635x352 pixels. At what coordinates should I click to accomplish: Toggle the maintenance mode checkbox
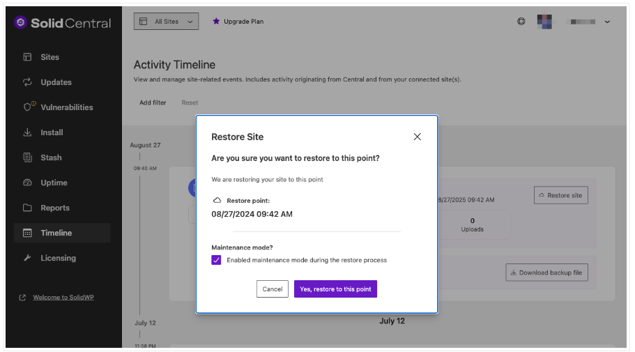(216, 260)
